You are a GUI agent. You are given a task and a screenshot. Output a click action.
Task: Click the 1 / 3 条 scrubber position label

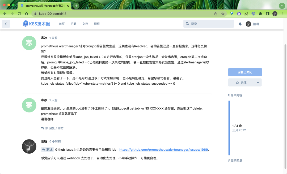[x=237, y=126]
